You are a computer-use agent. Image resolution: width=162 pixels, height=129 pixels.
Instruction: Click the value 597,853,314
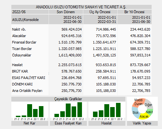coord(140,55)
